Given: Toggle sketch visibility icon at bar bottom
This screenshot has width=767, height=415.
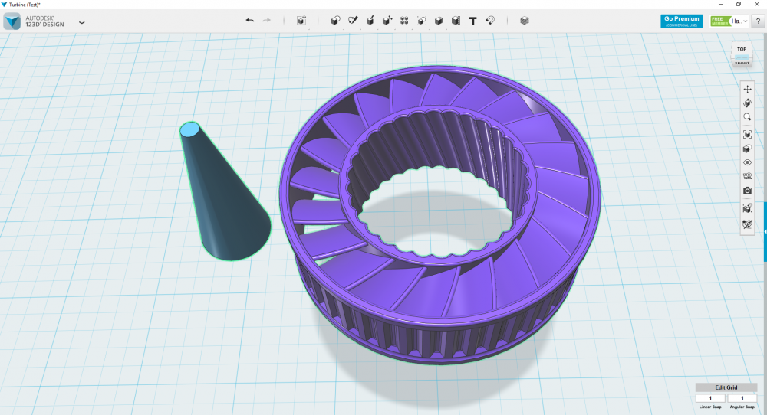Looking at the screenshot, I should point(747,224).
